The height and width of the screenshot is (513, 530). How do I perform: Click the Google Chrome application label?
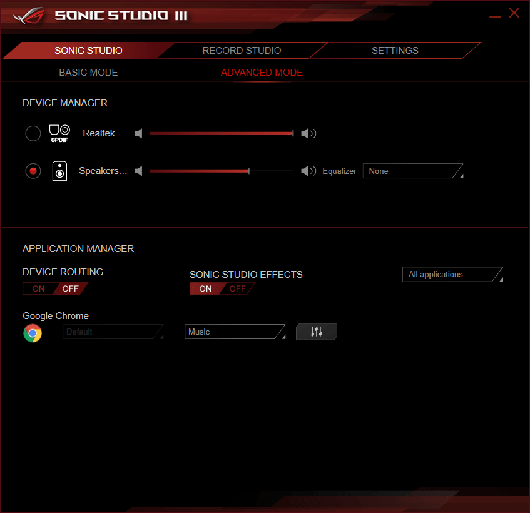click(56, 316)
